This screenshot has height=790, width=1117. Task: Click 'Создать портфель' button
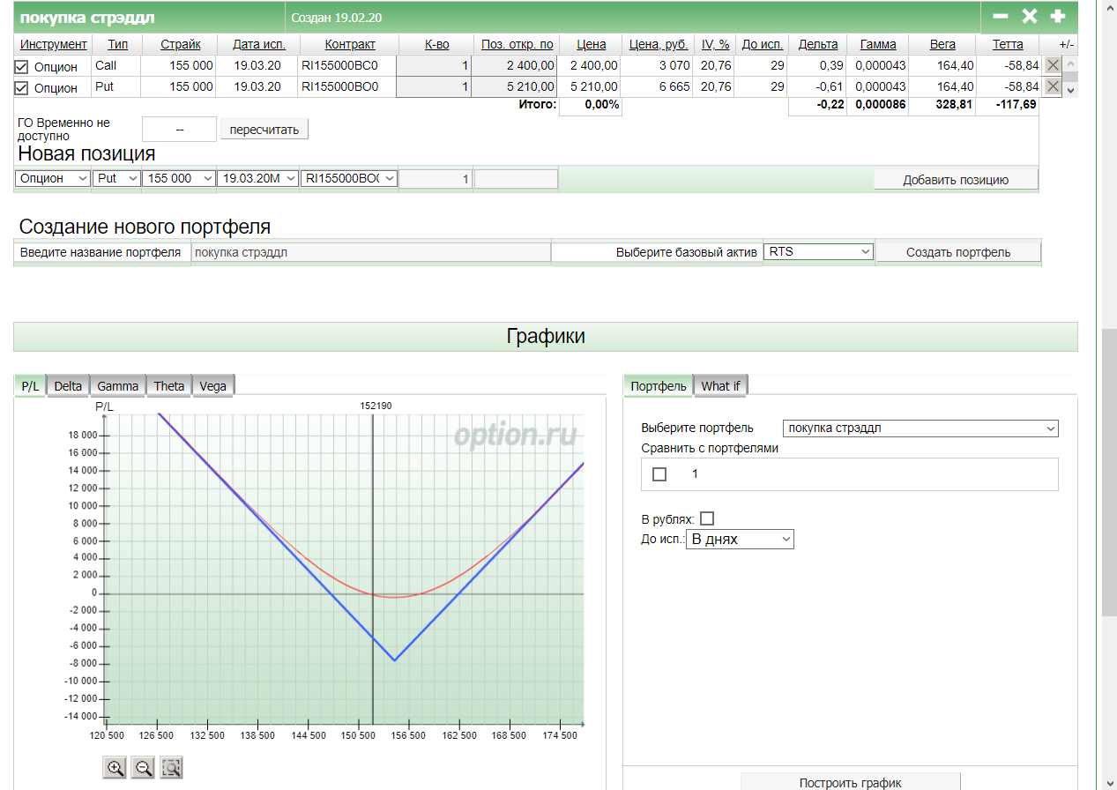[958, 251]
